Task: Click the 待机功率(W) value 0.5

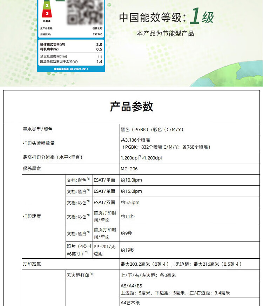Action: [x=99, y=49]
